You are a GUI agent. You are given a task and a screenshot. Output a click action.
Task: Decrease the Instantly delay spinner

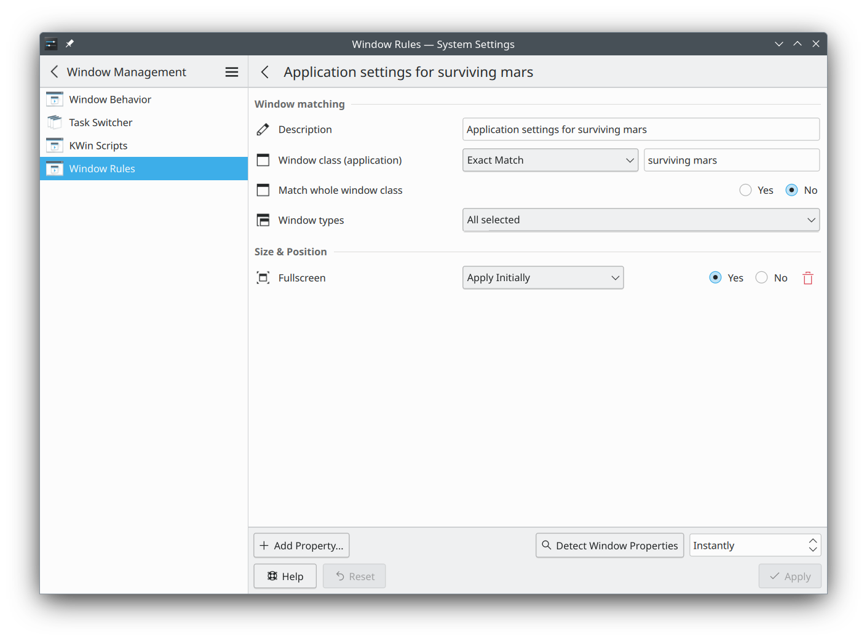coord(813,550)
